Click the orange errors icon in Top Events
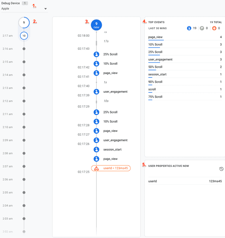225x238 pixels. (x=214, y=28)
